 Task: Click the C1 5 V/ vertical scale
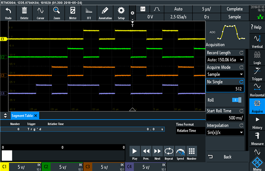coord(21,167)
